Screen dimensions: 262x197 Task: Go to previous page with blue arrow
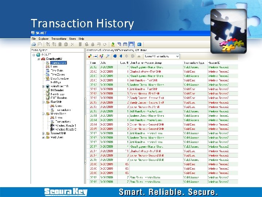pos(121,56)
